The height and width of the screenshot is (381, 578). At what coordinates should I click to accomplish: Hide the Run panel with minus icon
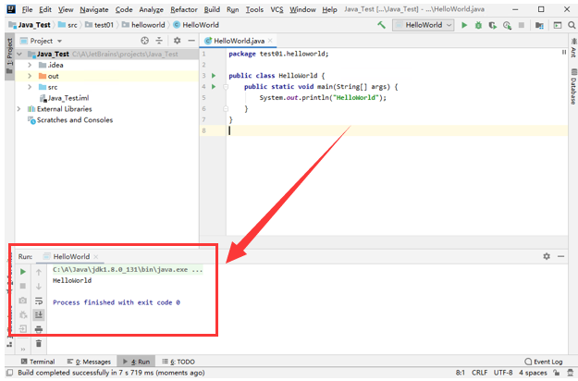(x=561, y=256)
